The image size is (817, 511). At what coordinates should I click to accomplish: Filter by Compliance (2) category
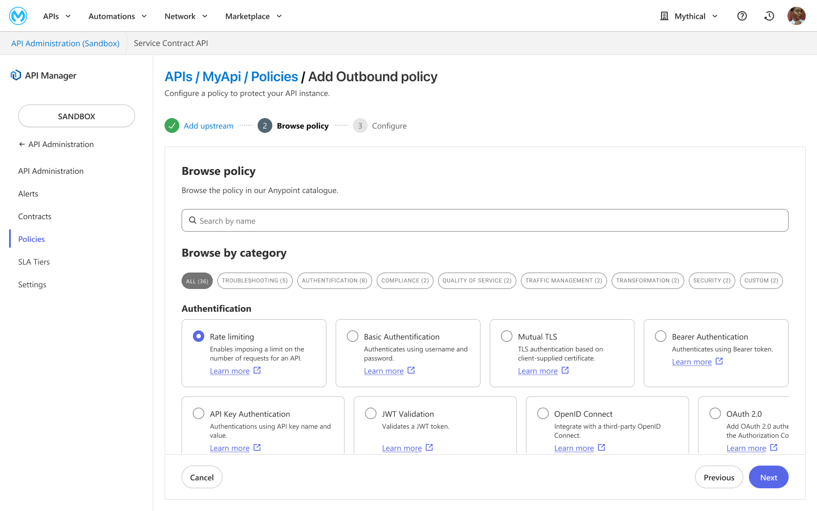(x=405, y=280)
